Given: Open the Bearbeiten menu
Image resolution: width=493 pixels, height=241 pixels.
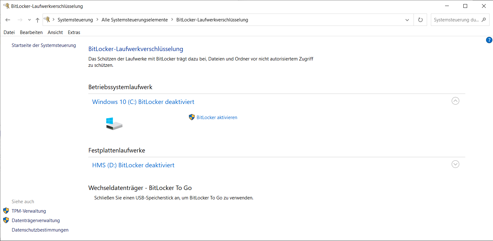Looking at the screenshot, I should pos(31,32).
